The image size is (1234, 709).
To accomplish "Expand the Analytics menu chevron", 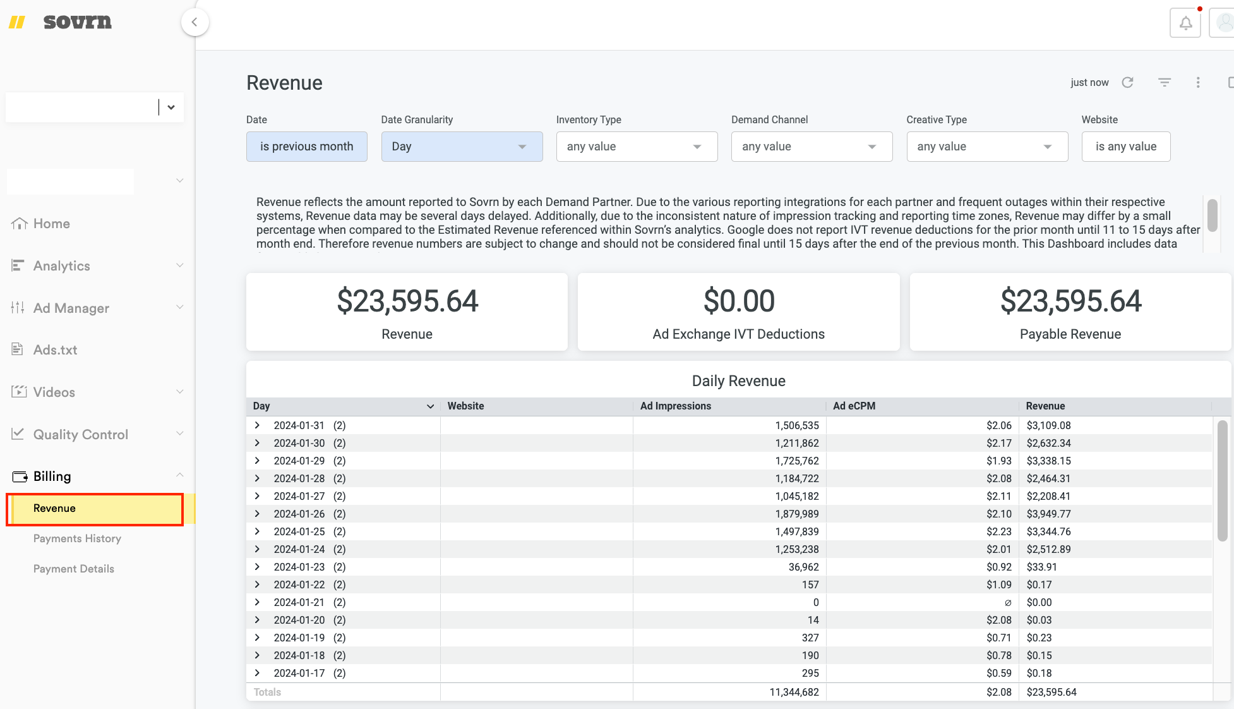I will [x=180, y=265].
